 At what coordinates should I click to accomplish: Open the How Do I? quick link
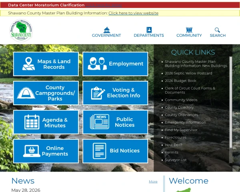(174, 145)
